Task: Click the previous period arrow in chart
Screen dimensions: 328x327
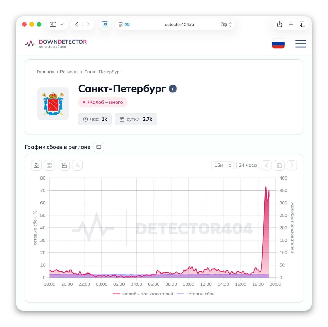Action: [x=266, y=165]
